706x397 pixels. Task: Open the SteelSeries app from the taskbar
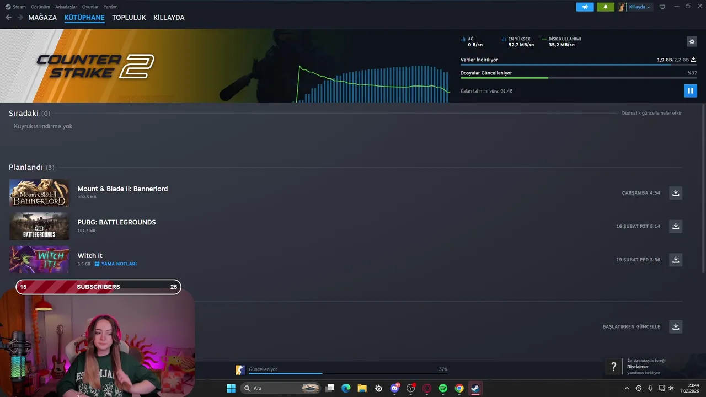tap(378, 388)
